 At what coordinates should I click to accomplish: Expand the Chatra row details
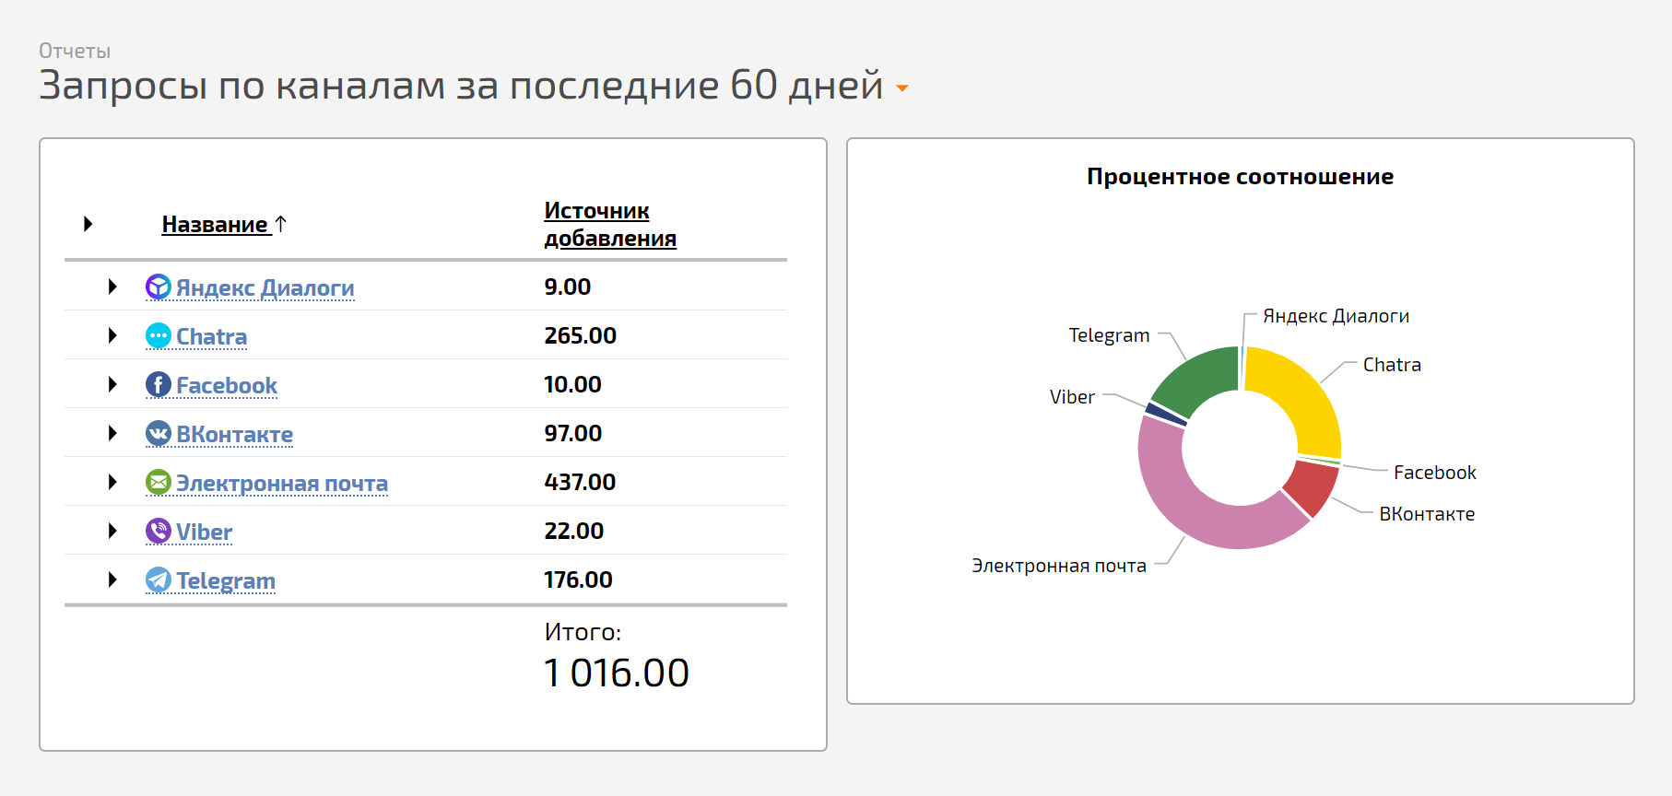[x=112, y=335]
